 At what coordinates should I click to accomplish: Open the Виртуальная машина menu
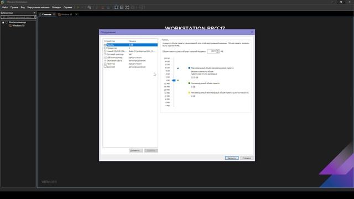pos(38,7)
